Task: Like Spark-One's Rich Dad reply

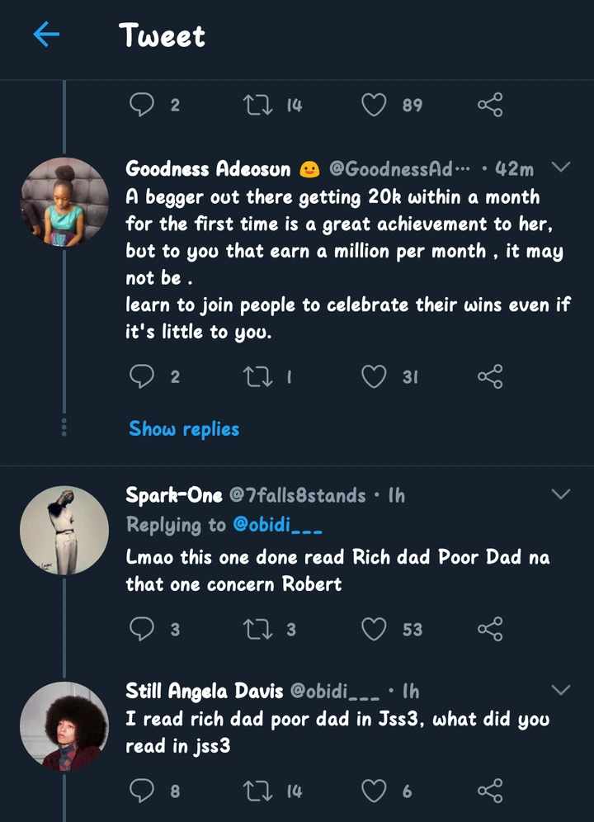Action: click(375, 629)
